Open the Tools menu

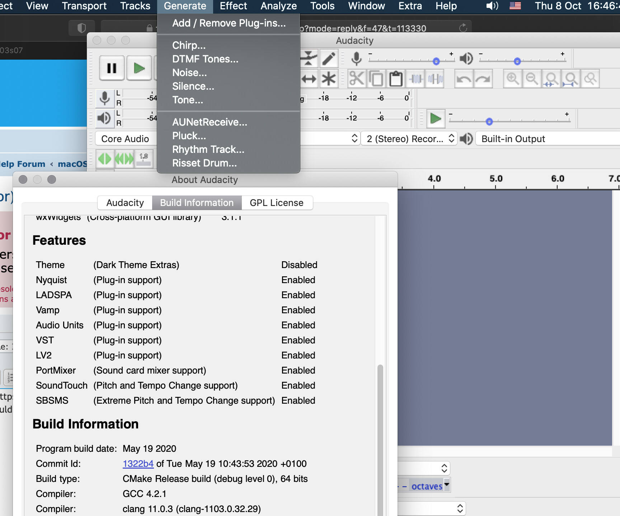[322, 6]
